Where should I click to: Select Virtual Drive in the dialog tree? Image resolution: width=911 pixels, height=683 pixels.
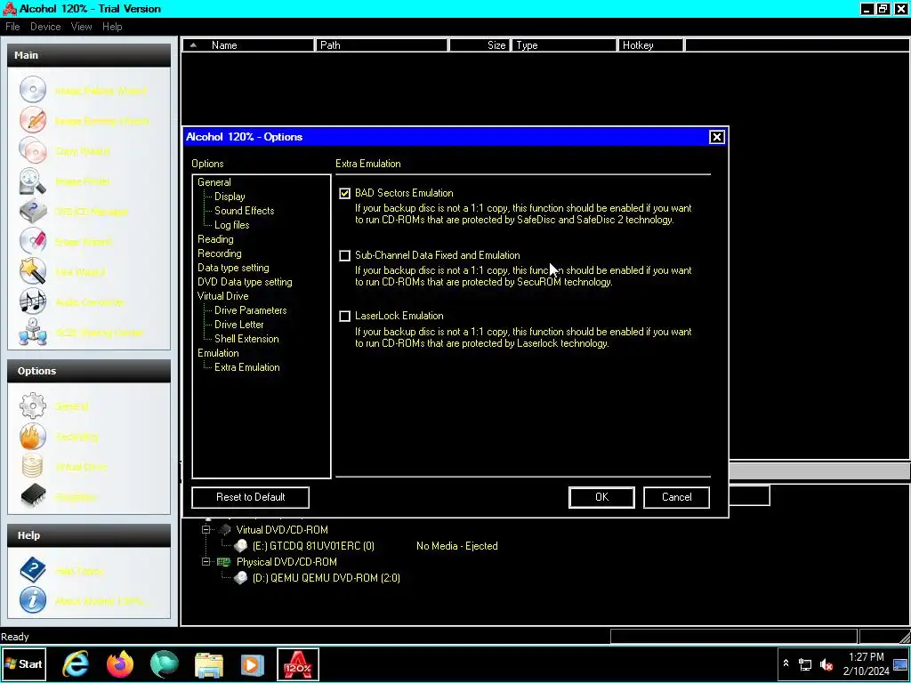pos(222,296)
